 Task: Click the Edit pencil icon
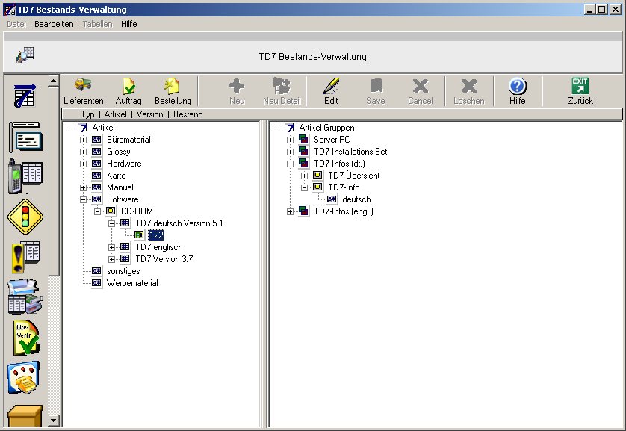(x=331, y=87)
